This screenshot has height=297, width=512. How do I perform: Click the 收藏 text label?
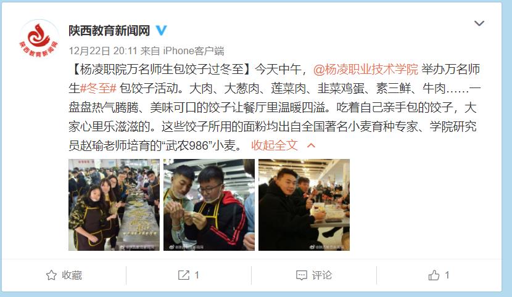72,275
